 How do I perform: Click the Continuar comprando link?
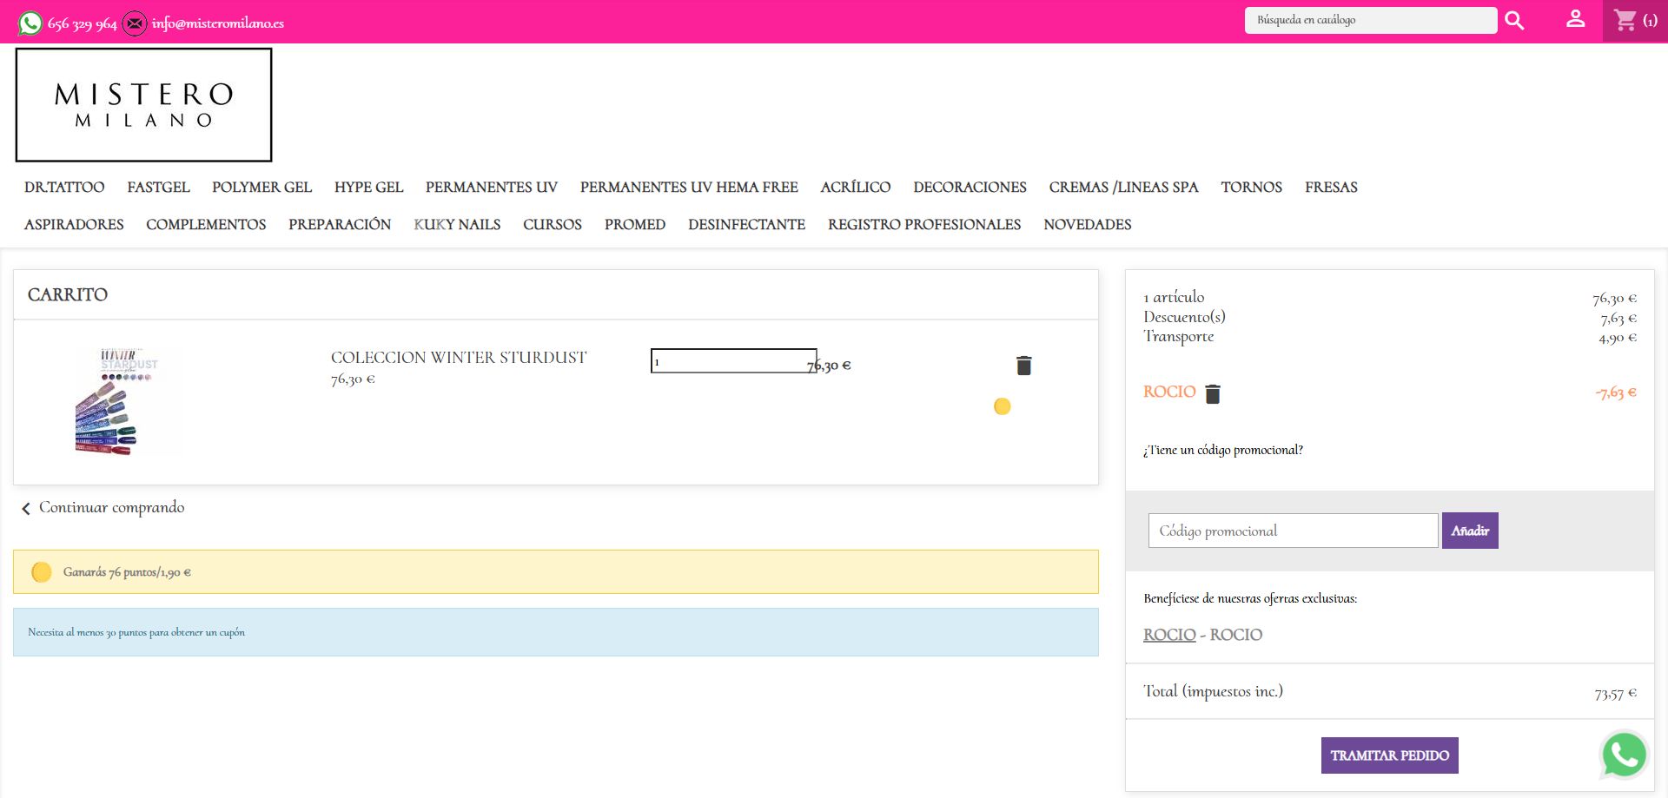pyautogui.click(x=111, y=508)
